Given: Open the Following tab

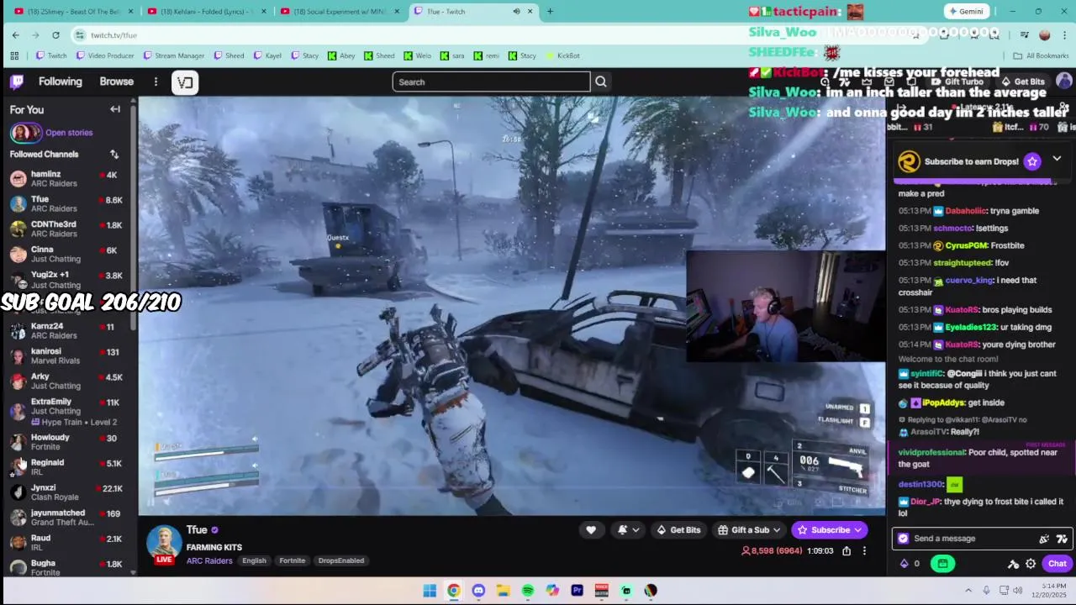Looking at the screenshot, I should 61,82.
